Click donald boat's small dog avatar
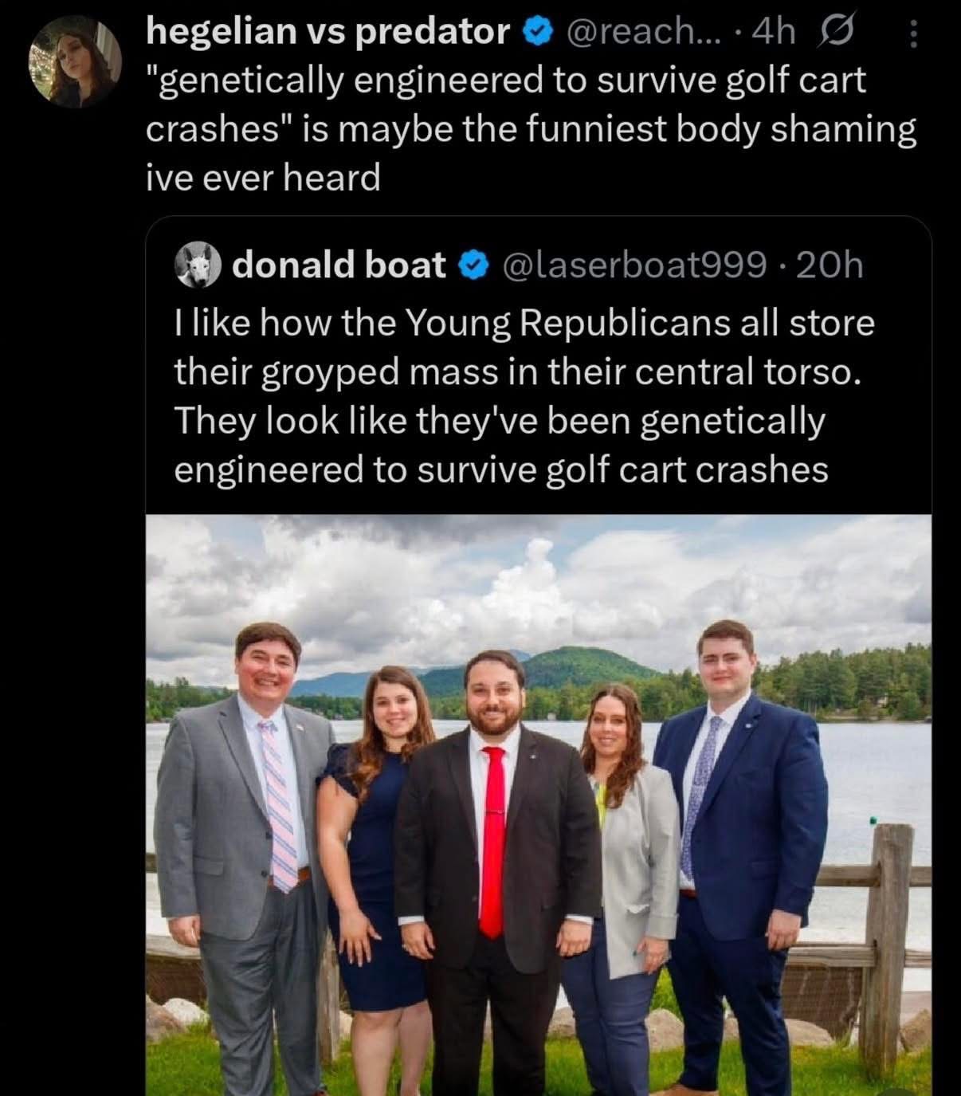The height and width of the screenshot is (1096, 961). pyautogui.click(x=196, y=265)
